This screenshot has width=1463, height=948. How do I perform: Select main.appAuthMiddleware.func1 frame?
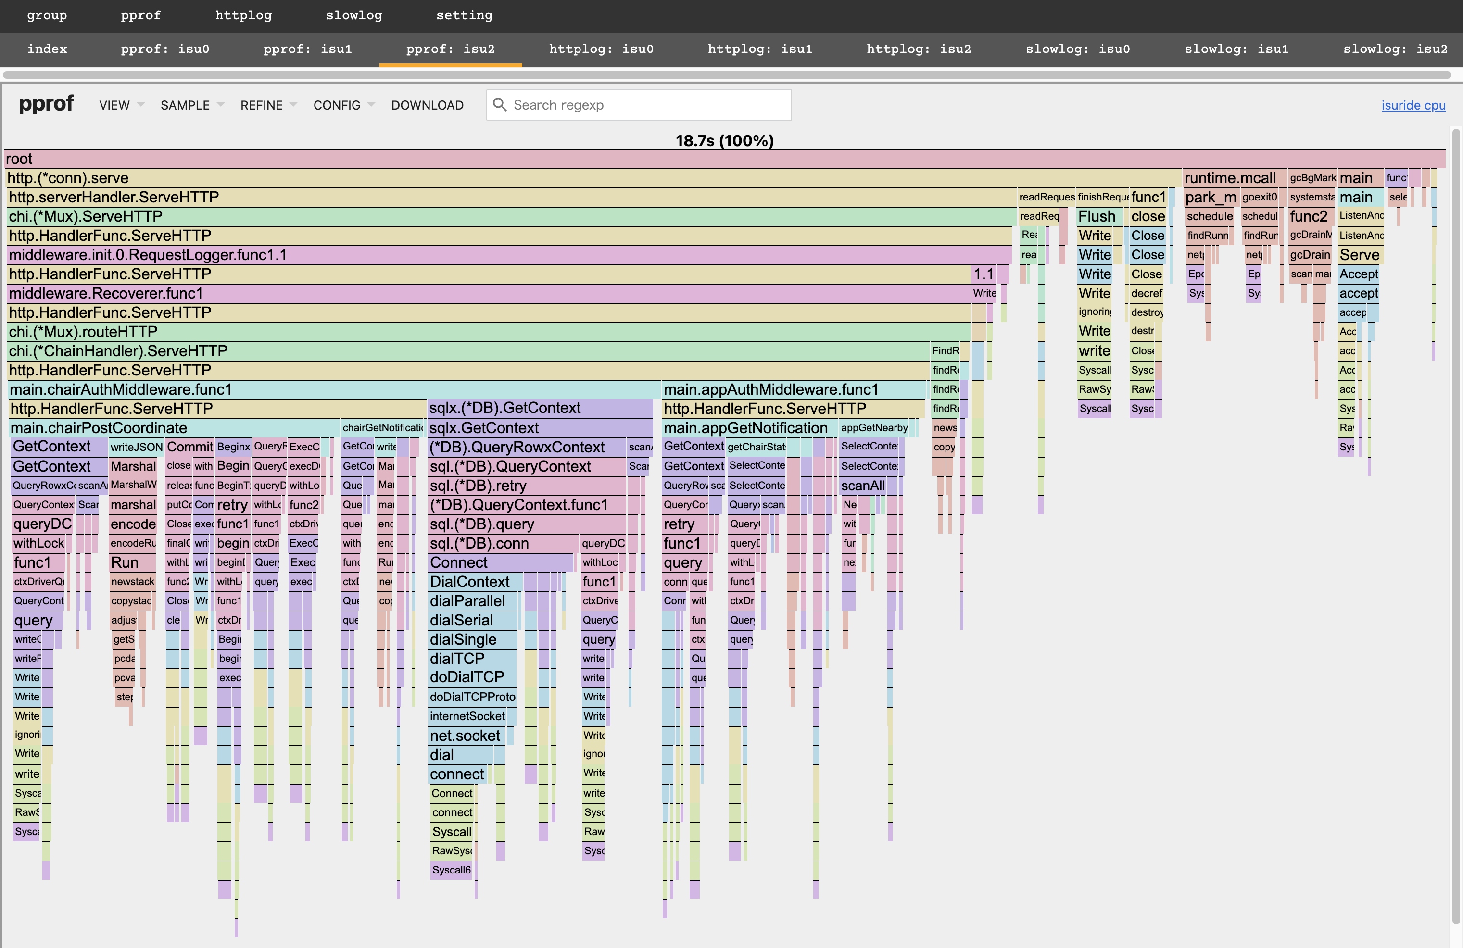pyautogui.click(x=794, y=389)
